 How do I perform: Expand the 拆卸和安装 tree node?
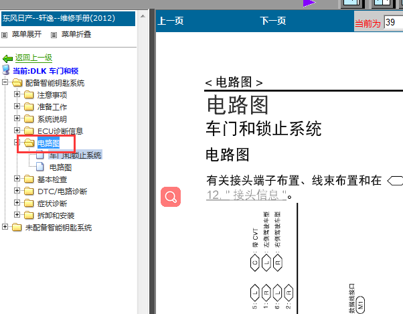click(x=17, y=215)
